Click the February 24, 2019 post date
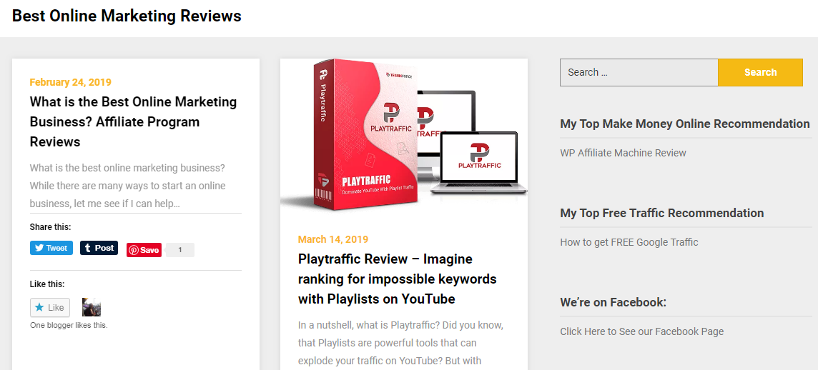This screenshot has width=818, height=370. [70, 82]
